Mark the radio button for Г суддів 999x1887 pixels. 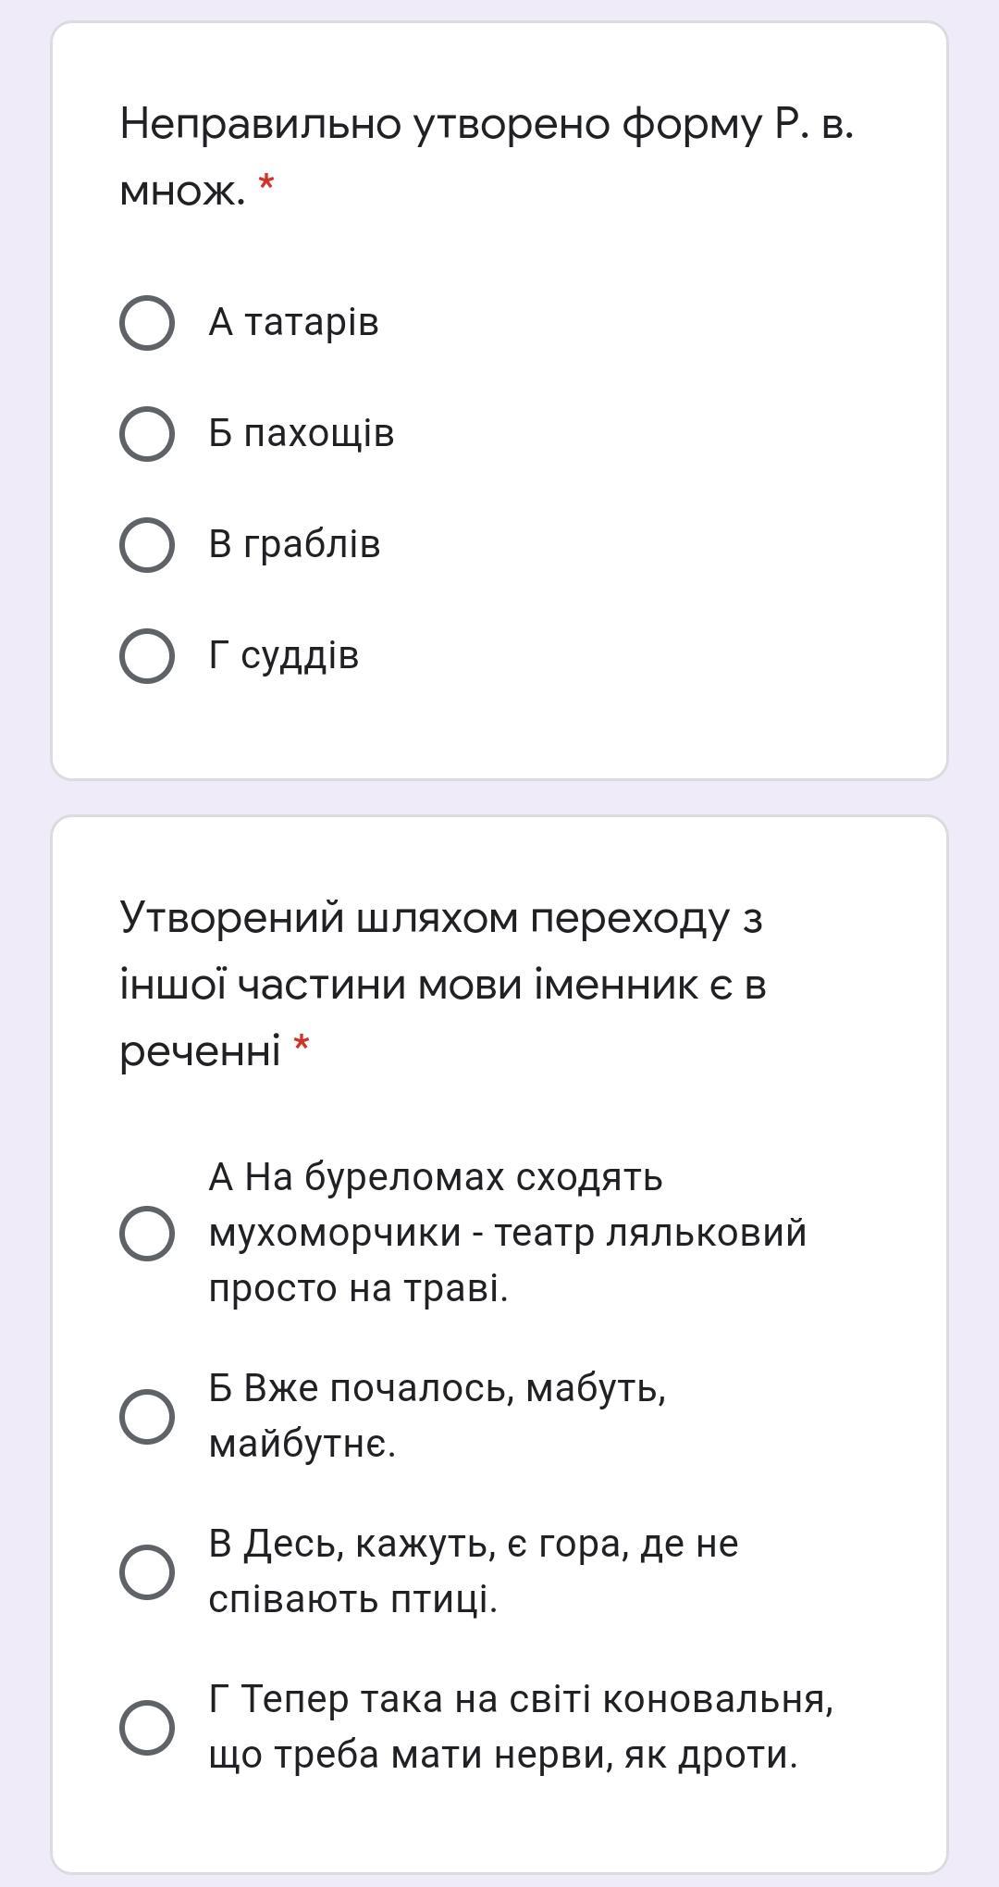point(147,656)
